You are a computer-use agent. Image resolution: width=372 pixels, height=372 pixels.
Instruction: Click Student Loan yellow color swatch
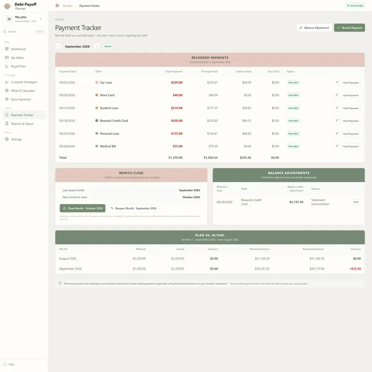click(97, 108)
